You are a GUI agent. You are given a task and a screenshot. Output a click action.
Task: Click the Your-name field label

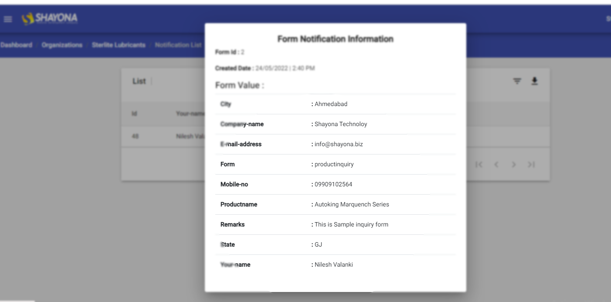(x=235, y=265)
